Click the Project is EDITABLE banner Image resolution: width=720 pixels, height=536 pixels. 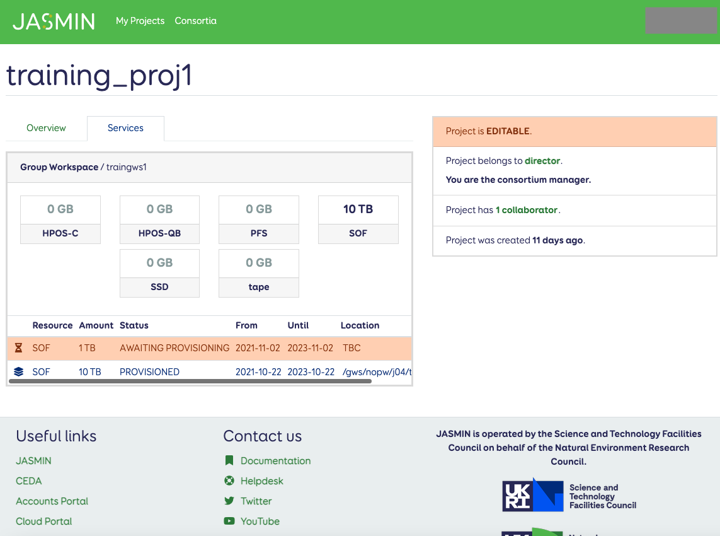574,131
